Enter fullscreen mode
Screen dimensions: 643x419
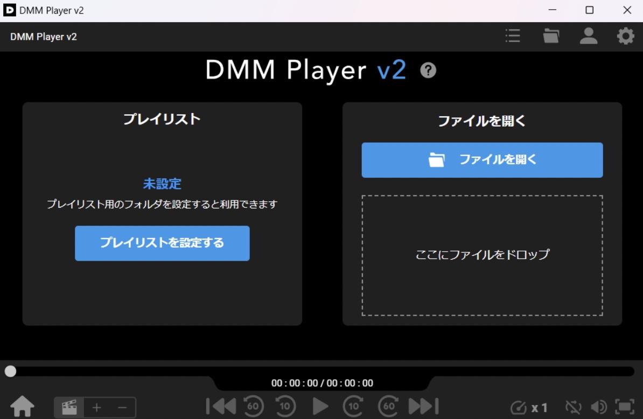click(625, 407)
